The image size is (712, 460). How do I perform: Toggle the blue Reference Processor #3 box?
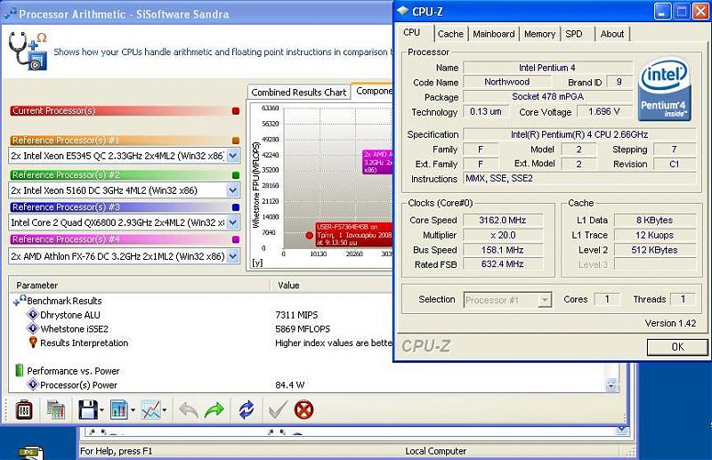pos(235,207)
